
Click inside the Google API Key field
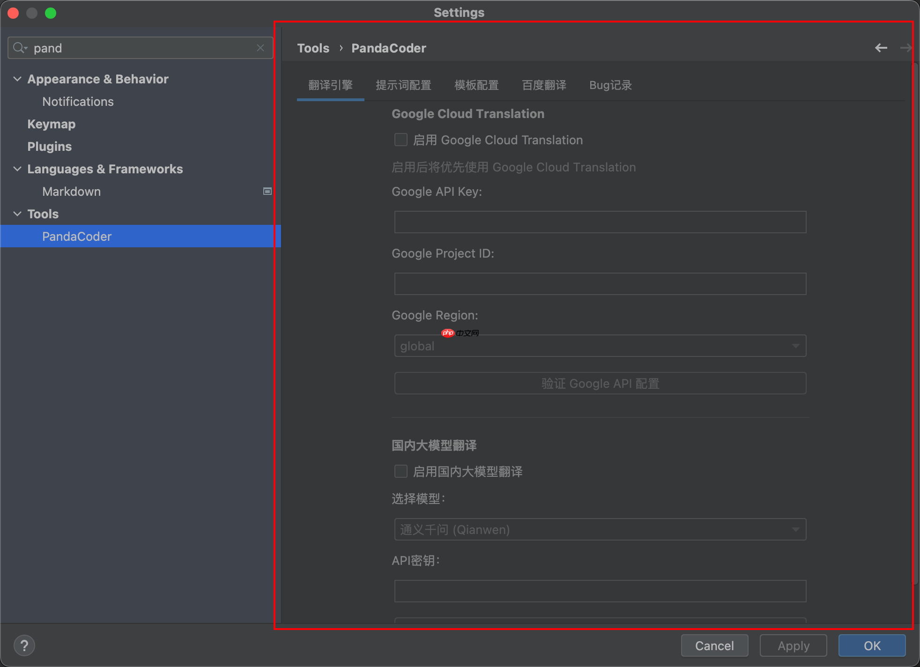[600, 222]
